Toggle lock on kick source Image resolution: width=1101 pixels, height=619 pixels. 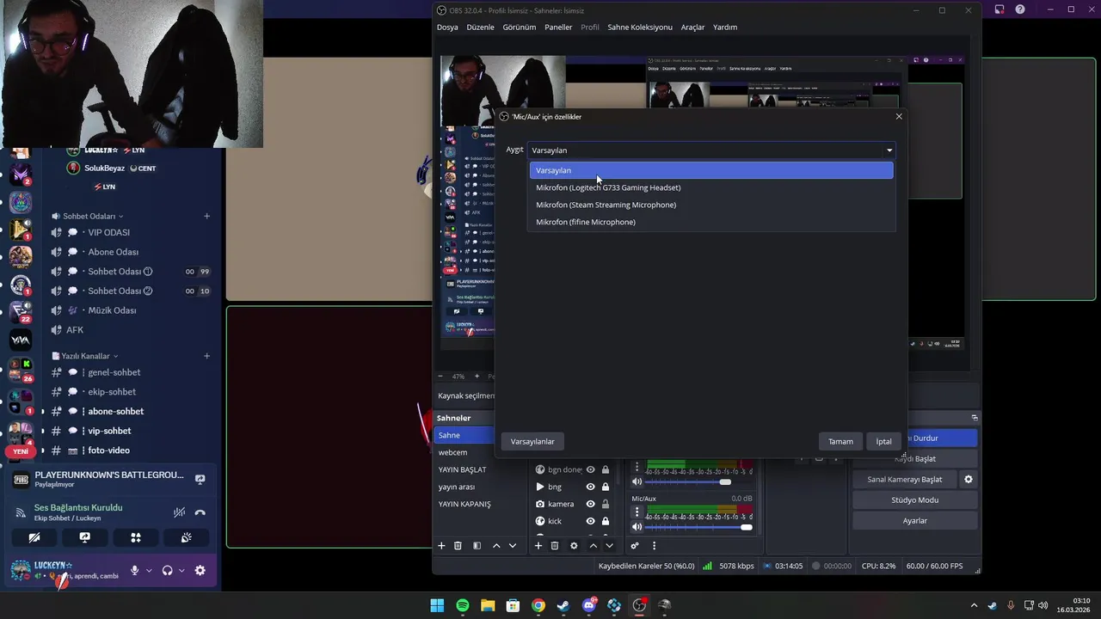click(606, 521)
